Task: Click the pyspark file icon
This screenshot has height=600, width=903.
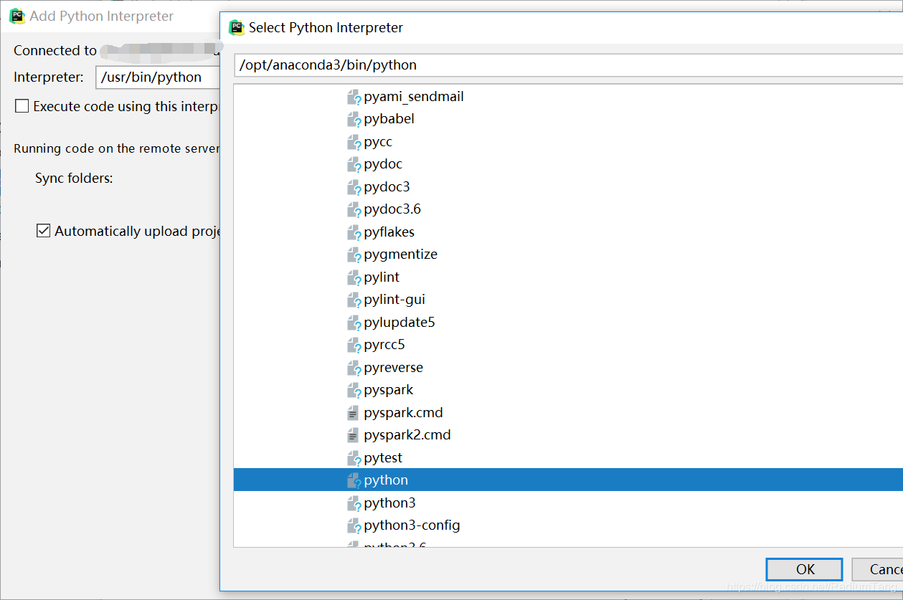Action: [354, 390]
